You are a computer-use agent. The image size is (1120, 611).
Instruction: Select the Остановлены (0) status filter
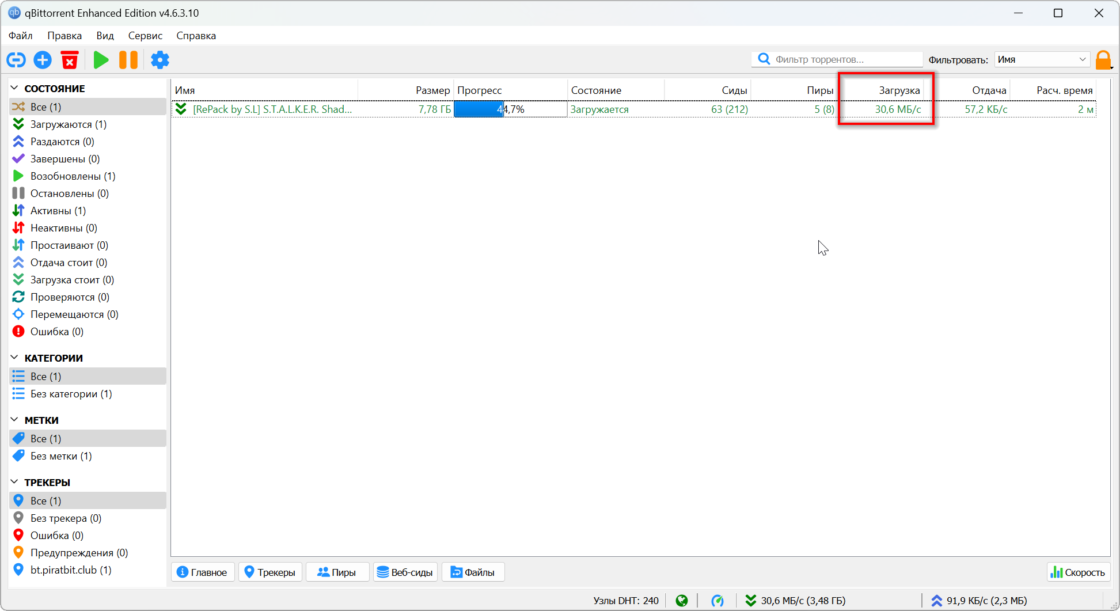click(88, 193)
